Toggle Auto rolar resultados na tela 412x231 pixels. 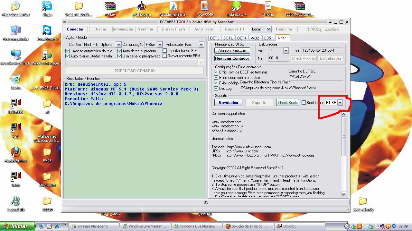coord(68,56)
